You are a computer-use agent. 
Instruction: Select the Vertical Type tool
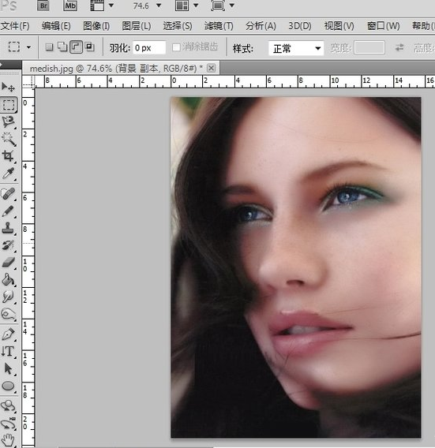tap(9, 352)
